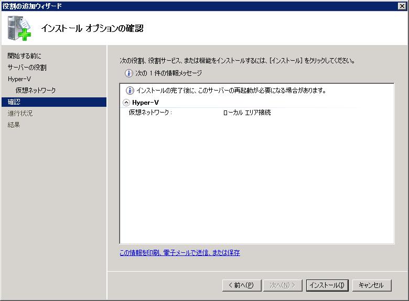The height and width of the screenshot is (301, 409).
Task: Start installation with インストール(I) button
Action: tap(327, 285)
